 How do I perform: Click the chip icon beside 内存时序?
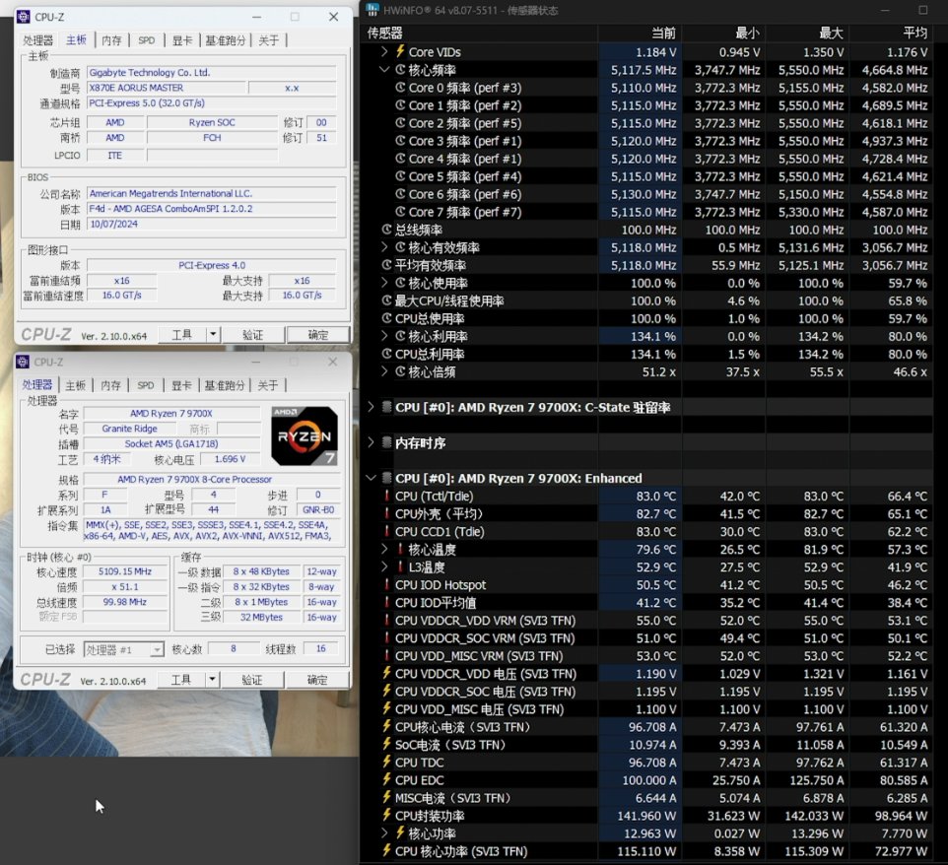(x=387, y=443)
